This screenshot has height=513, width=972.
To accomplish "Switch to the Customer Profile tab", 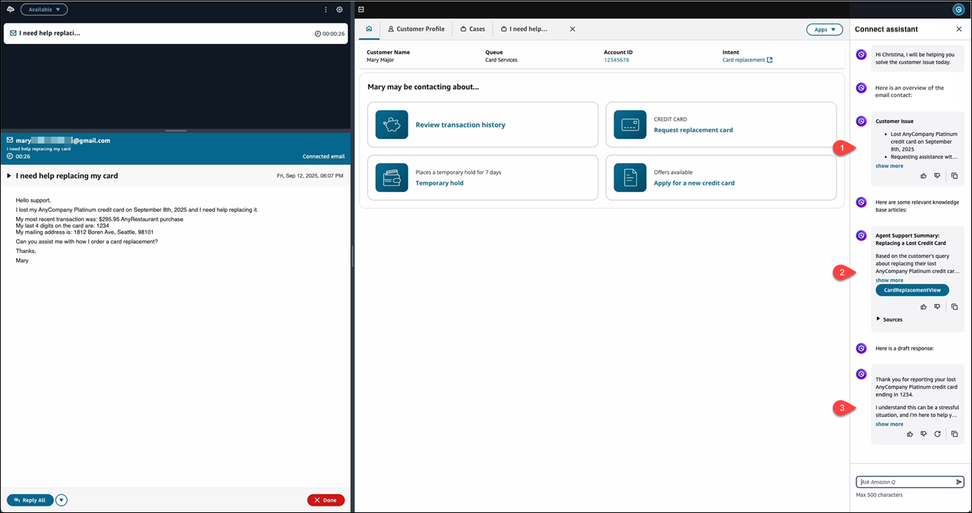I will (x=416, y=29).
